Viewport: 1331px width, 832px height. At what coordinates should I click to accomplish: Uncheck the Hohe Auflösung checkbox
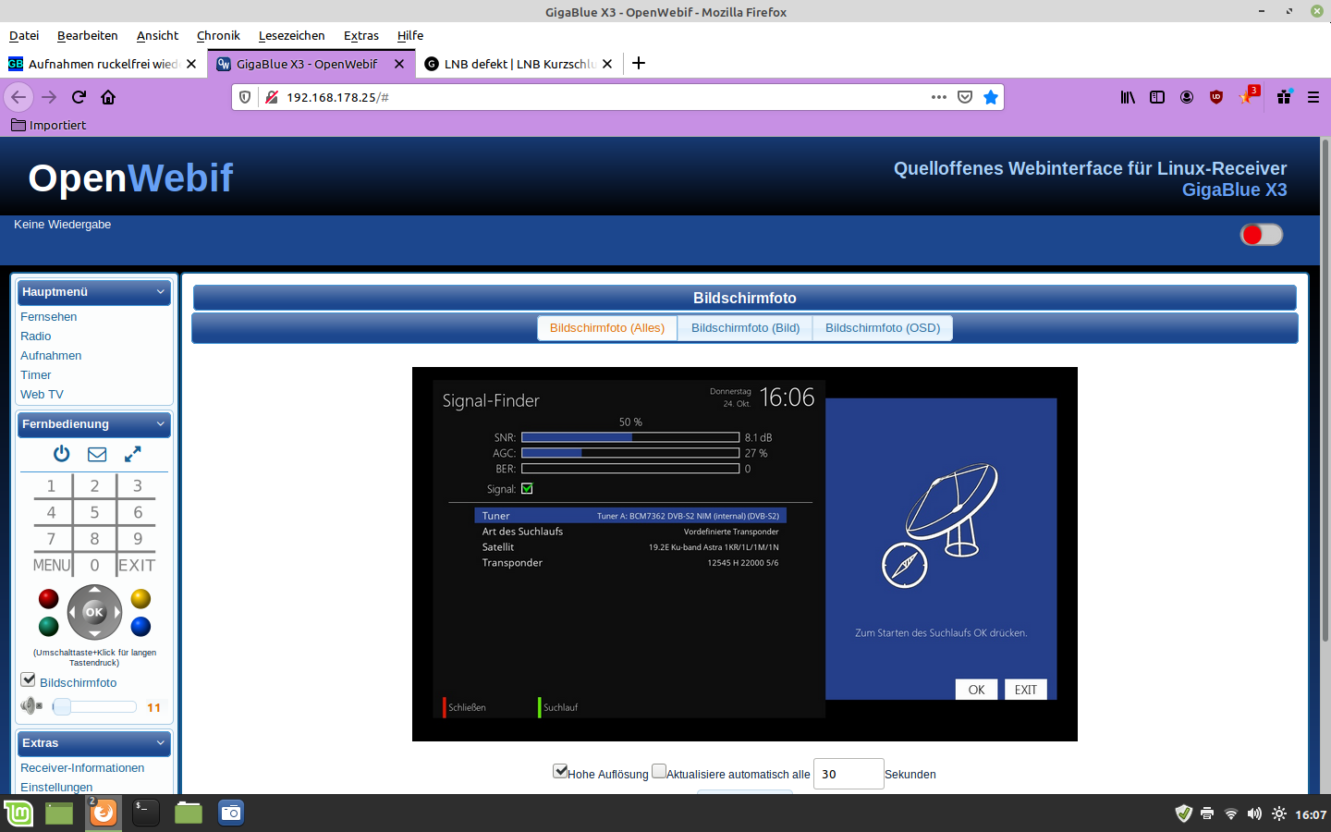click(560, 771)
